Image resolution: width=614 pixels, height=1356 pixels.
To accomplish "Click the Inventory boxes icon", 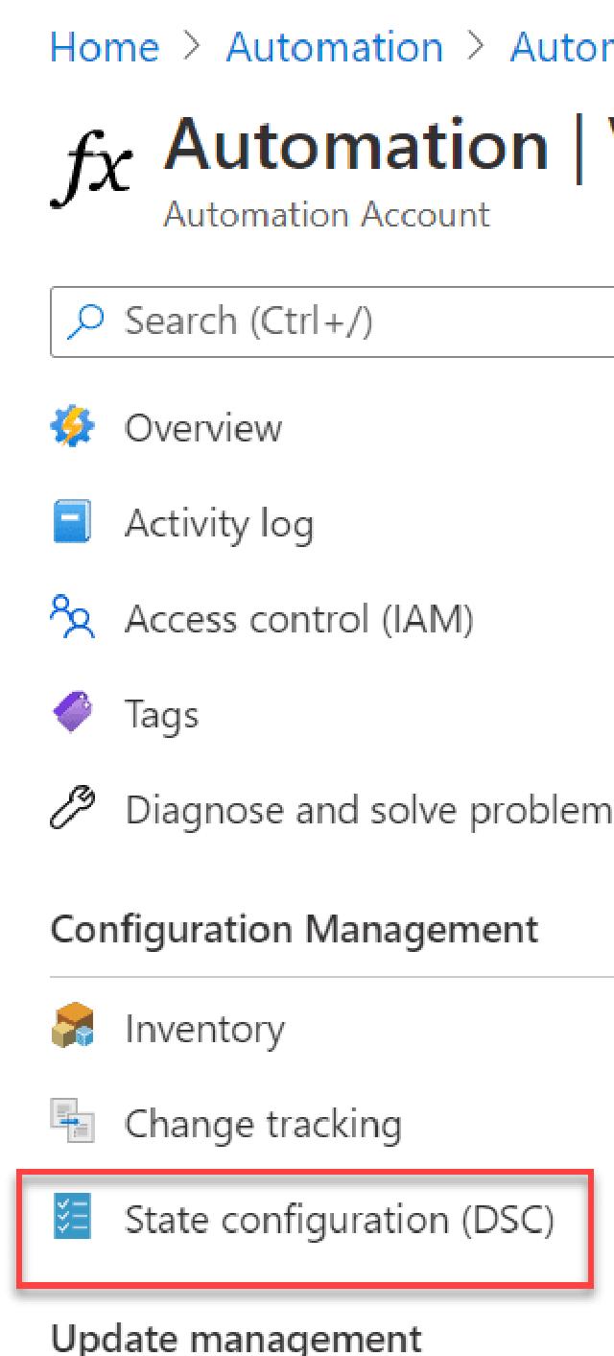I will coord(71,1029).
